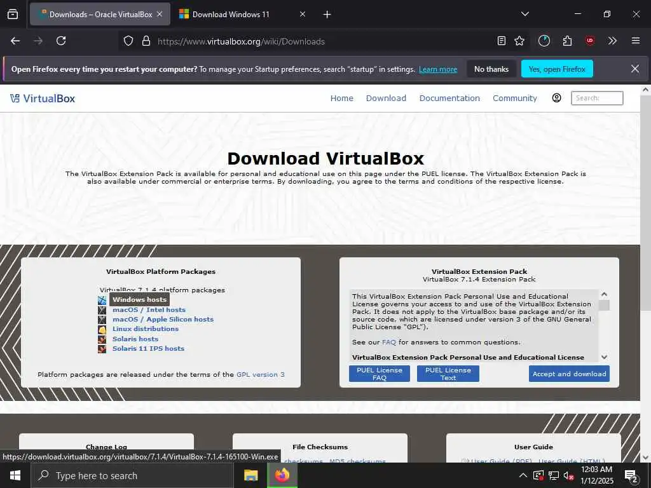Viewport: 651px width, 488px height.
Task: Click the circular timer toolbar icon
Action: coord(544,41)
